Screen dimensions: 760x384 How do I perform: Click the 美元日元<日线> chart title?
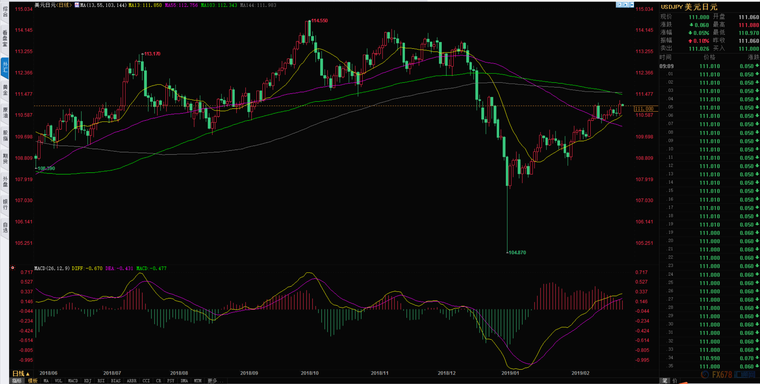(53, 5)
